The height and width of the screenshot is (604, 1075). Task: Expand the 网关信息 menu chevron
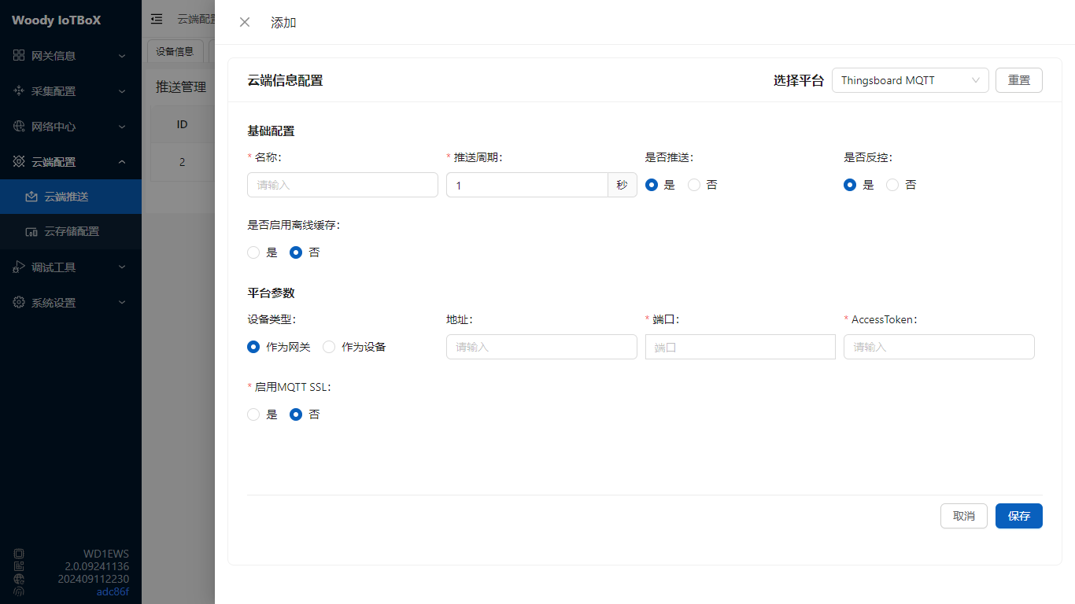tap(122, 56)
